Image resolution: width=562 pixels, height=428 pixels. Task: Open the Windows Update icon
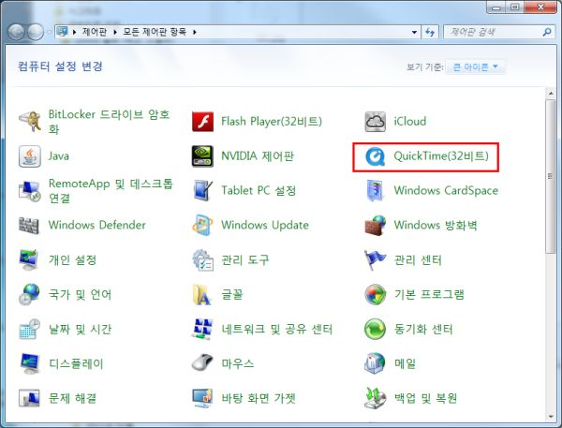tap(202, 225)
